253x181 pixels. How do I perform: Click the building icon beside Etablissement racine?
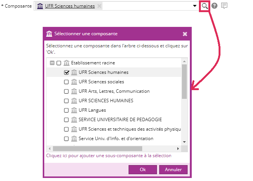click(67, 63)
